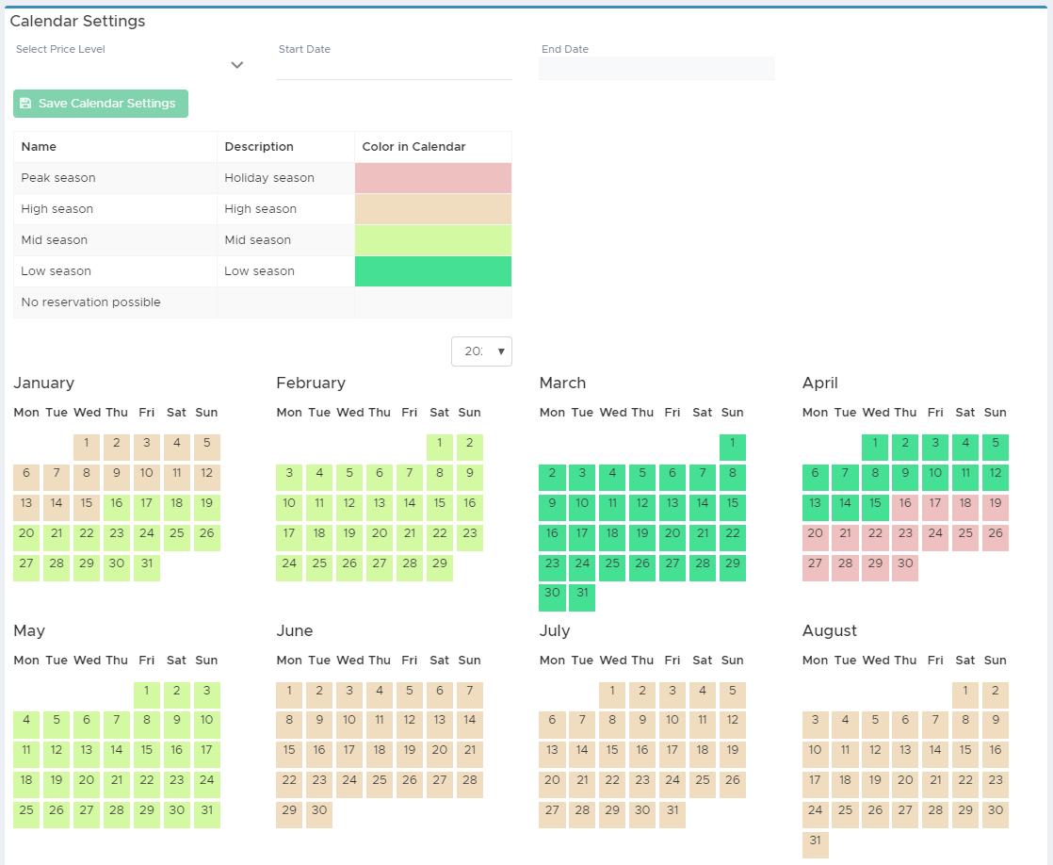Select July 31 in the calendar
Viewport: 1053px width, 865px height.
point(672,815)
